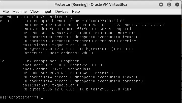Viewport: 182px width, 103px height.
Task: Open the Help menu
Action: click(76, 12)
